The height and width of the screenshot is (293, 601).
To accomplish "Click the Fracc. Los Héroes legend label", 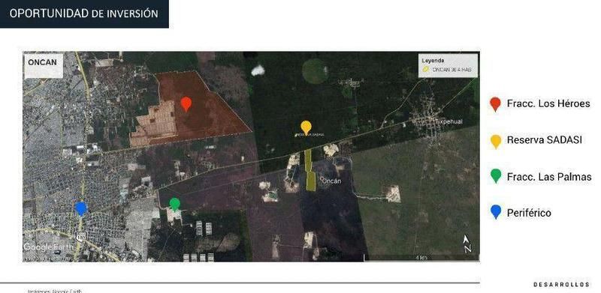I will pyautogui.click(x=548, y=103).
